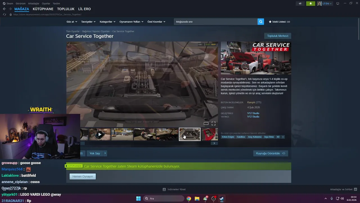The height and width of the screenshot is (203, 360).
Task: Open V12 Studio developer link
Action: coord(253,113)
